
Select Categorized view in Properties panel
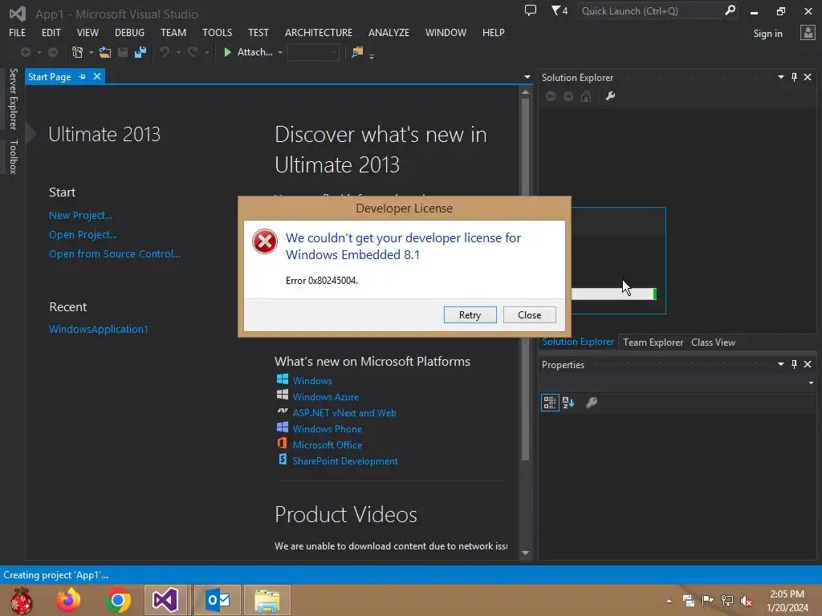(x=550, y=403)
